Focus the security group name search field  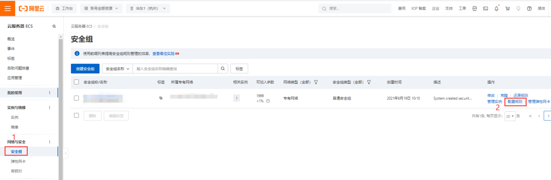(x=175, y=69)
